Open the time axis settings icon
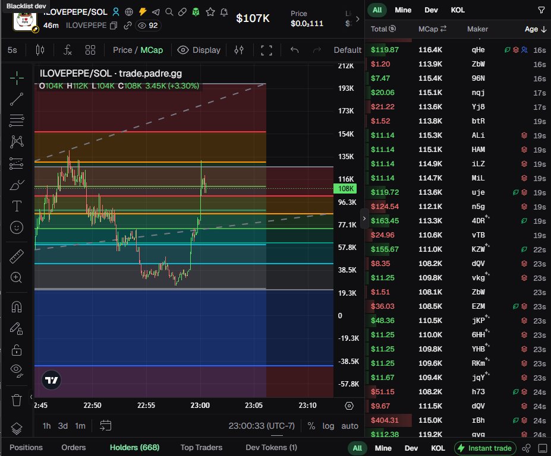 point(349,406)
